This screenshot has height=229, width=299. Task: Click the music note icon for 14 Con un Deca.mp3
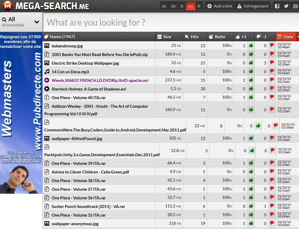tap(47, 72)
